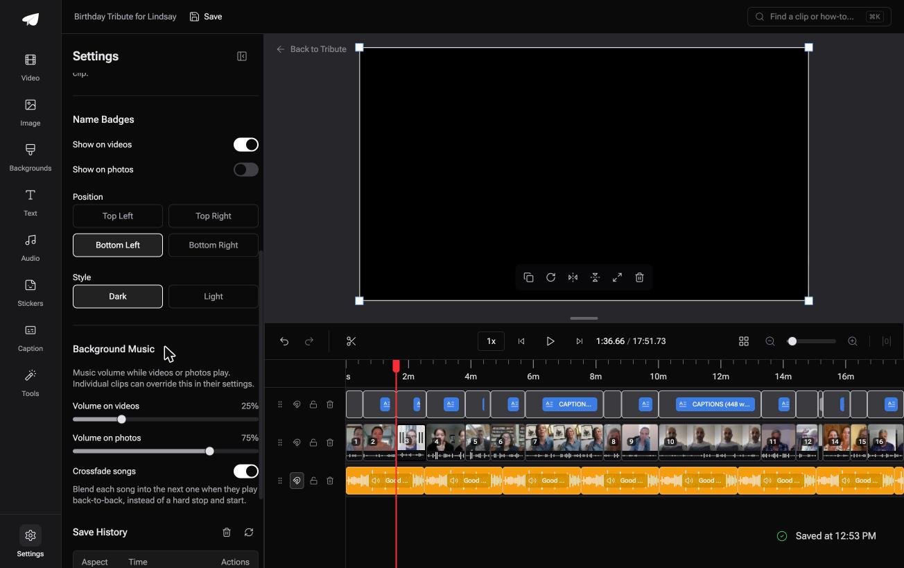Screen dimensions: 904x568
Task: Click the rotate icon on canvas toolbar
Action: click(550, 277)
